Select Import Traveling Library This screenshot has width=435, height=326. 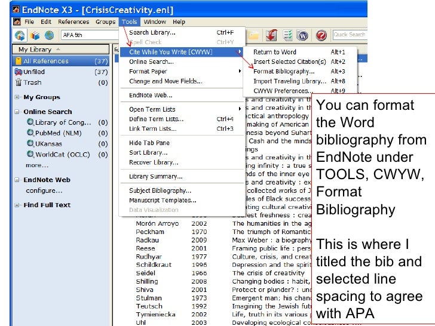click(x=300, y=81)
